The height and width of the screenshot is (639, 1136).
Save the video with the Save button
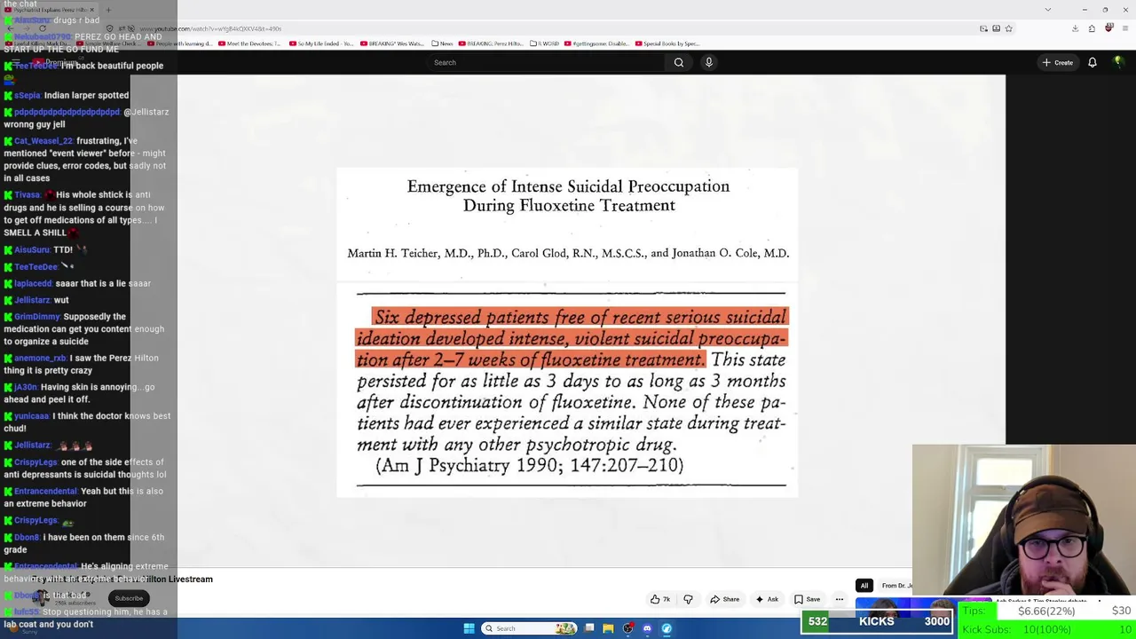(808, 599)
